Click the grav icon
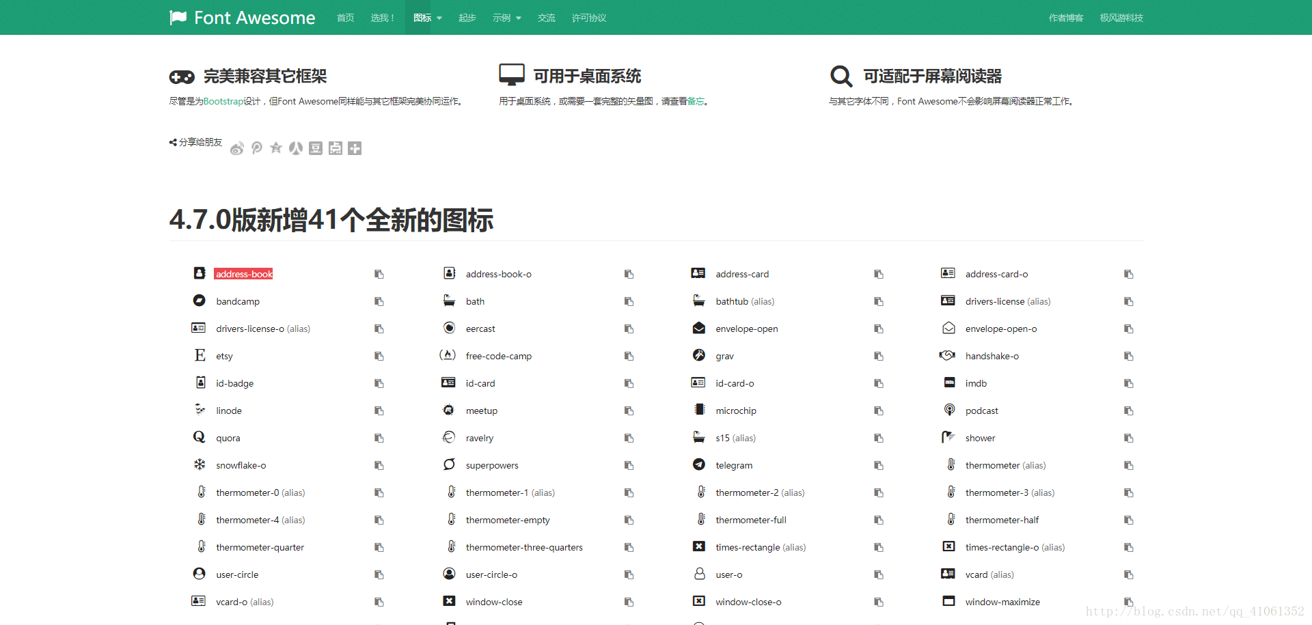This screenshot has width=1312, height=625. point(699,355)
